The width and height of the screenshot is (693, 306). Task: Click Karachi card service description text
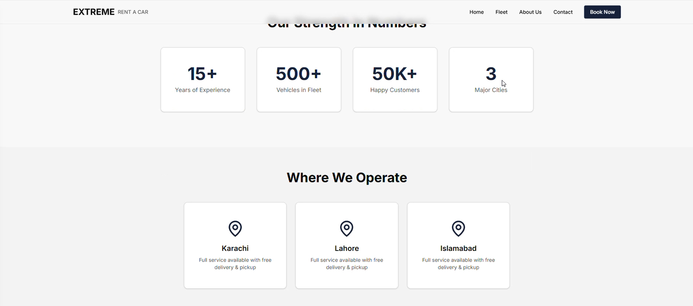click(x=235, y=264)
